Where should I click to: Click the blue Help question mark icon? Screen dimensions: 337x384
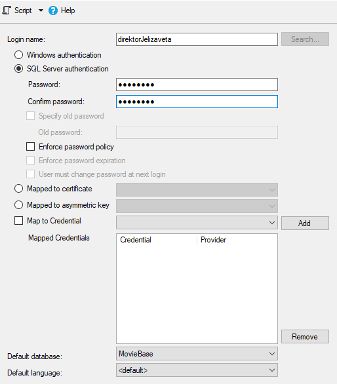pyautogui.click(x=53, y=10)
